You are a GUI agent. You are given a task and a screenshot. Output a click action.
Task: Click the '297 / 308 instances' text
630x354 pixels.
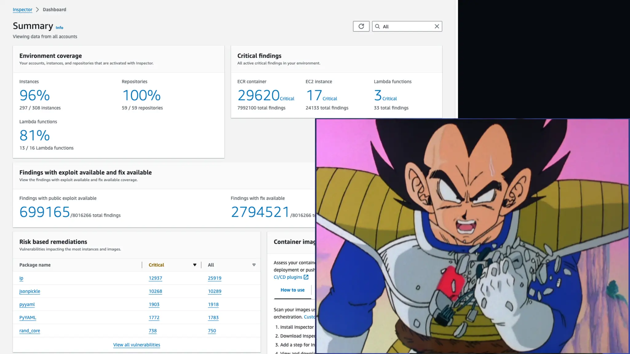pyautogui.click(x=40, y=108)
